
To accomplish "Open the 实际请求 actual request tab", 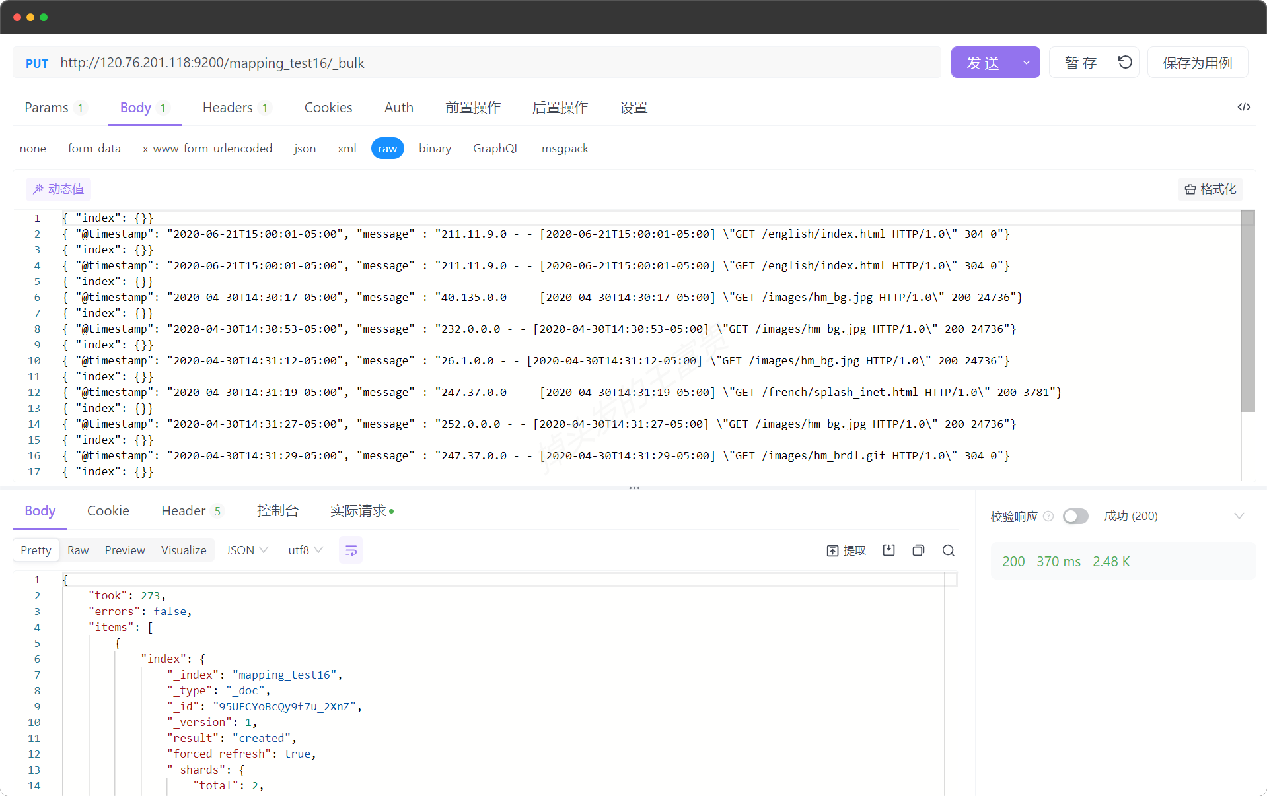I will point(362,511).
